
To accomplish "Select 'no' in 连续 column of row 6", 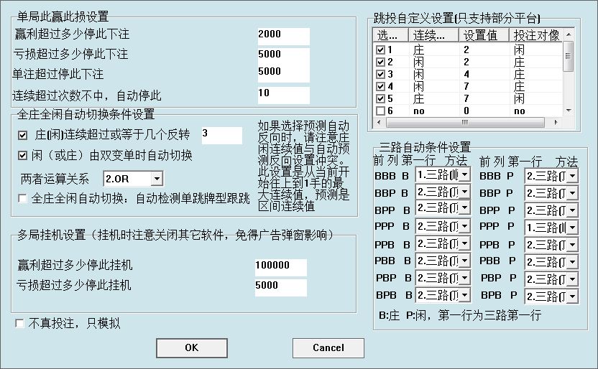I will [x=419, y=111].
